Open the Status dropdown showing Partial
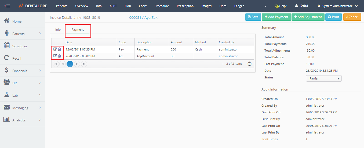364x148 pixels. click(x=324, y=78)
